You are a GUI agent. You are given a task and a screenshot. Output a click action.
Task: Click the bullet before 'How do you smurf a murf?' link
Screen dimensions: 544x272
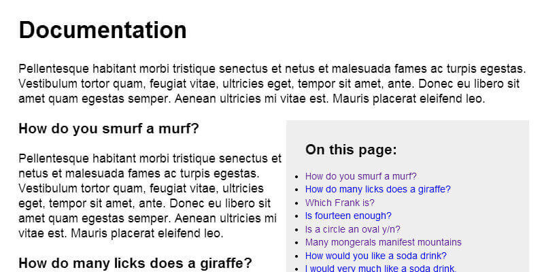296,177
